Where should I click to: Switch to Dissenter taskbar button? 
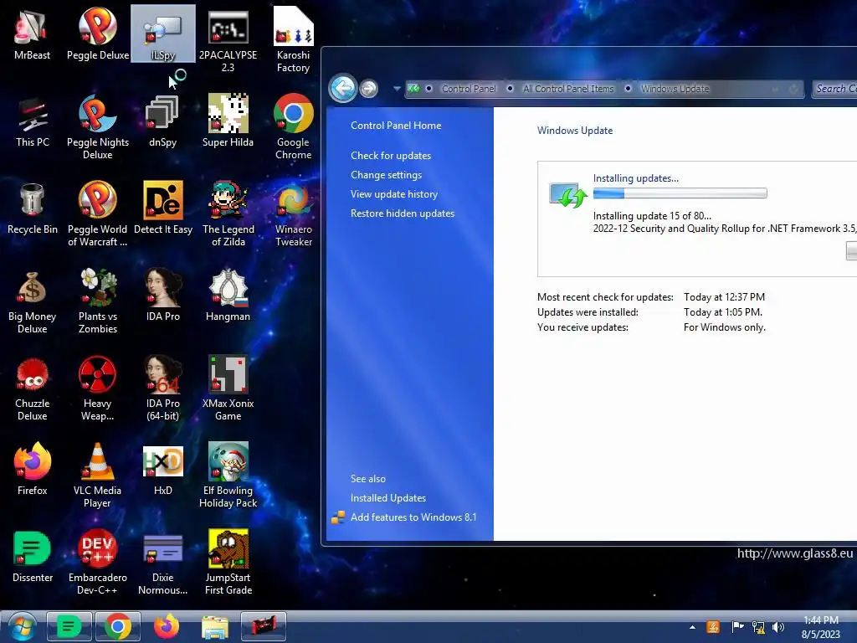[69, 626]
